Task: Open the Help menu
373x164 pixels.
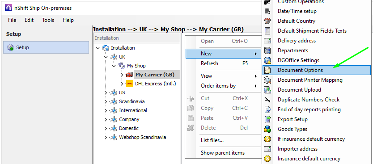Action: click(x=68, y=20)
